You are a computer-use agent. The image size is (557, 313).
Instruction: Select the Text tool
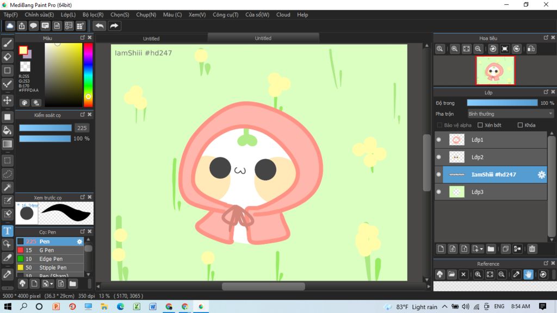(8, 231)
